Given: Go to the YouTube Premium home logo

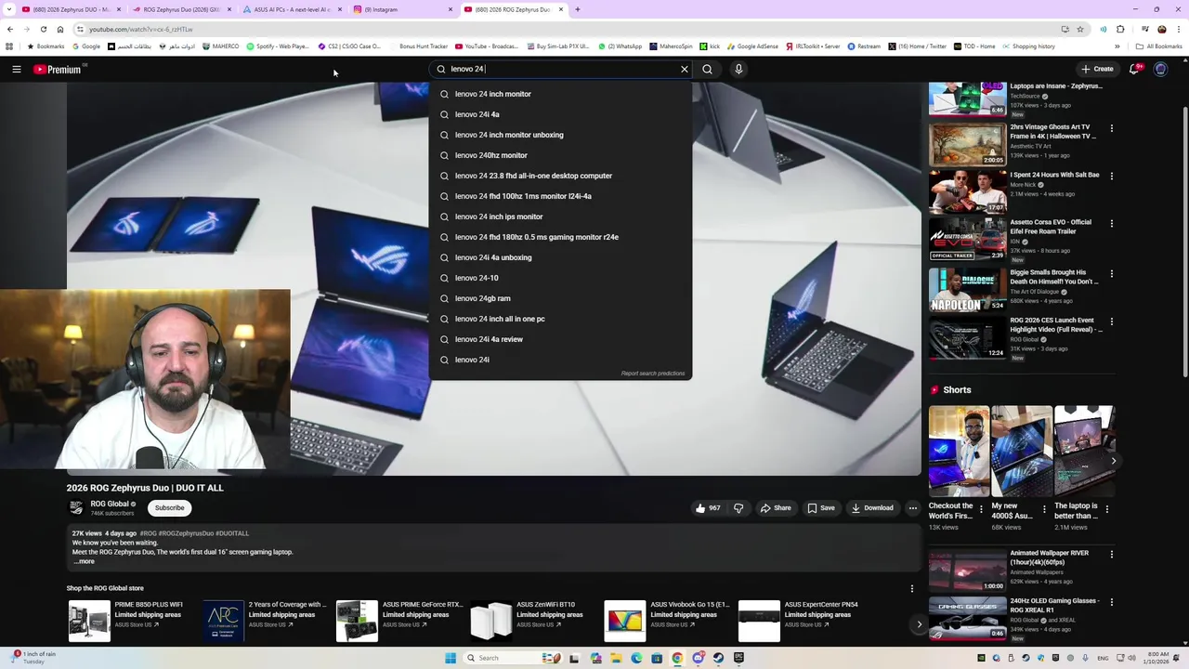Looking at the screenshot, I should click(x=59, y=69).
